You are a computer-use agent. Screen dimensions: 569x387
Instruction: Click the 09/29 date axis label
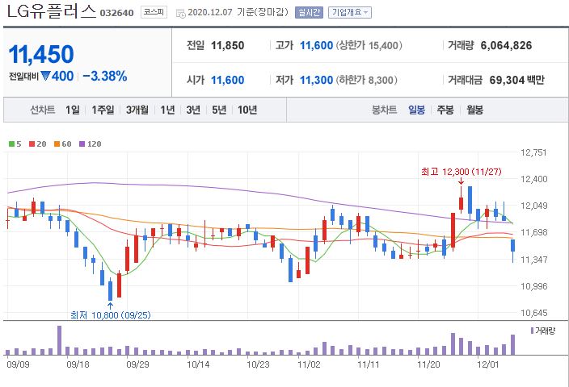(137, 364)
